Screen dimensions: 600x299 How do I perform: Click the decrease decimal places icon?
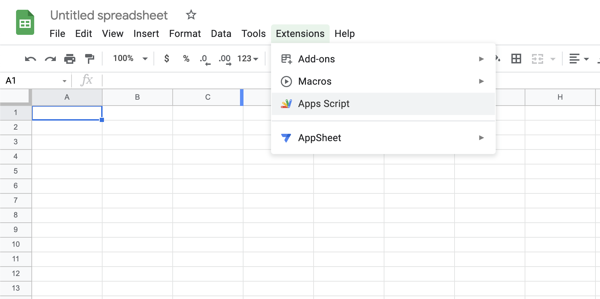pos(205,59)
